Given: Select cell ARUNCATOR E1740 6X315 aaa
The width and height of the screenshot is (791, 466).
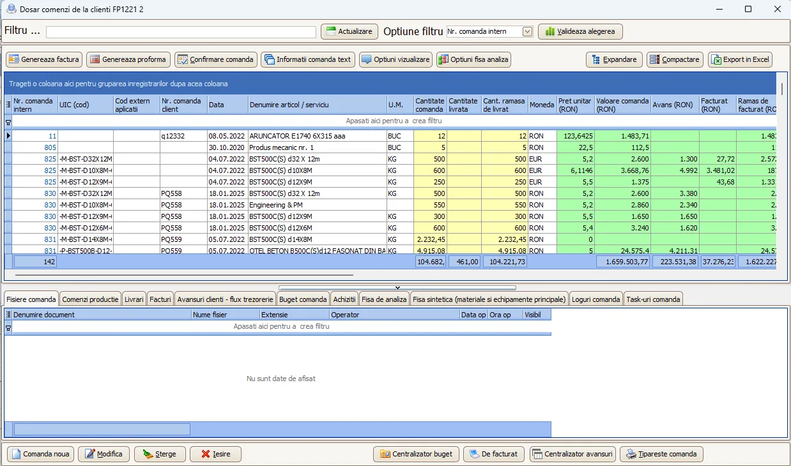Looking at the screenshot, I should tap(317, 136).
